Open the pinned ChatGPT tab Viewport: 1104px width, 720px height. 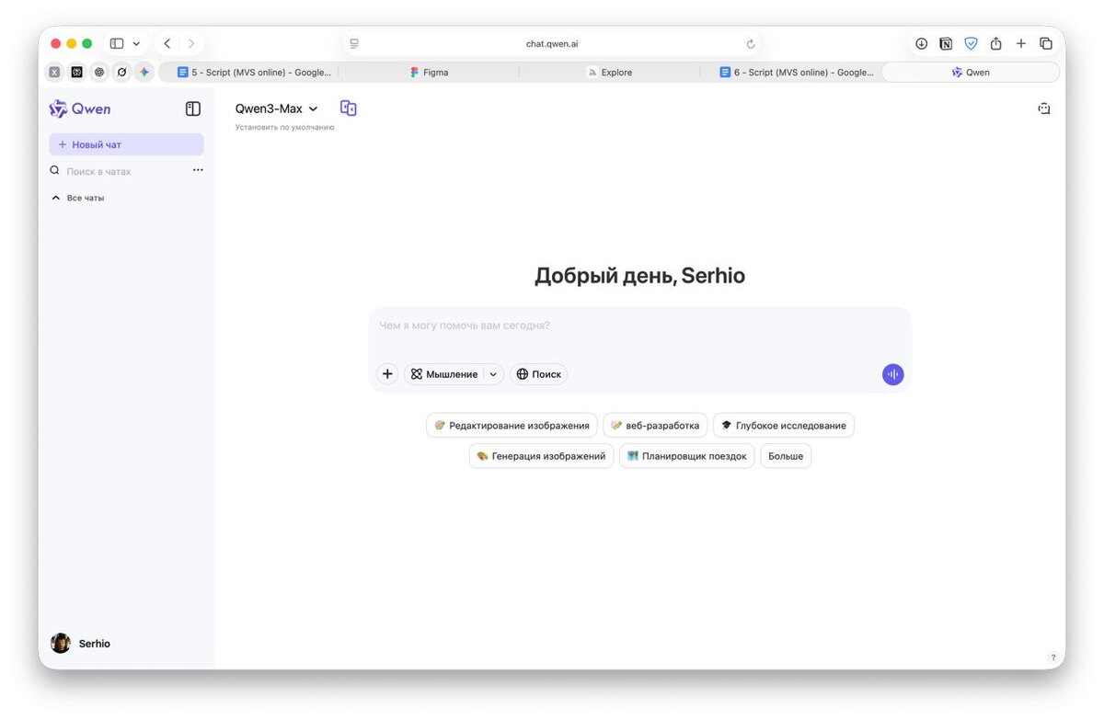click(x=99, y=72)
